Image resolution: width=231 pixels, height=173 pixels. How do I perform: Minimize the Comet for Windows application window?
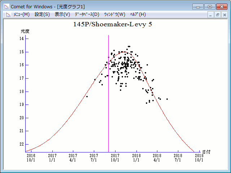(x=197, y=6)
